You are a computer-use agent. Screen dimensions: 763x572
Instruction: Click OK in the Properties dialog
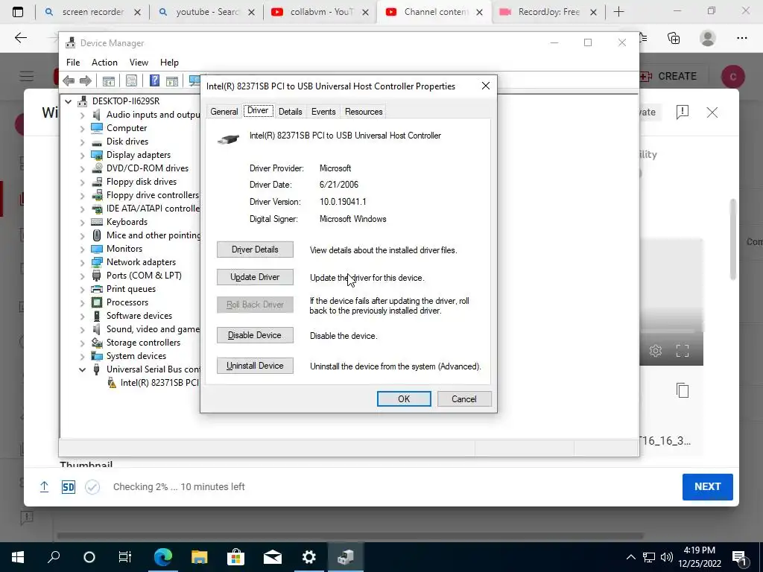point(404,399)
